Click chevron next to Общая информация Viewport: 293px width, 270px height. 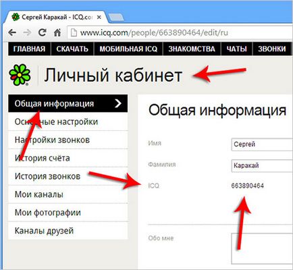[x=118, y=103]
